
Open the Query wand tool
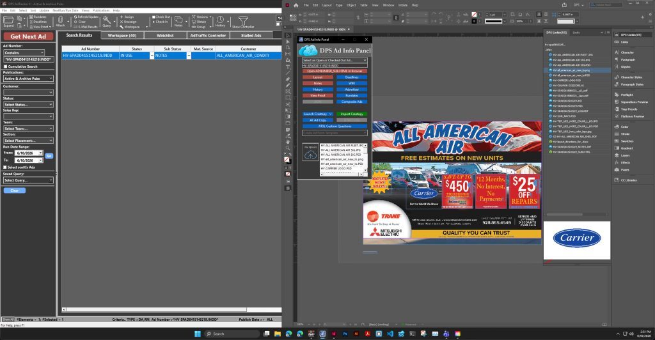point(107,20)
